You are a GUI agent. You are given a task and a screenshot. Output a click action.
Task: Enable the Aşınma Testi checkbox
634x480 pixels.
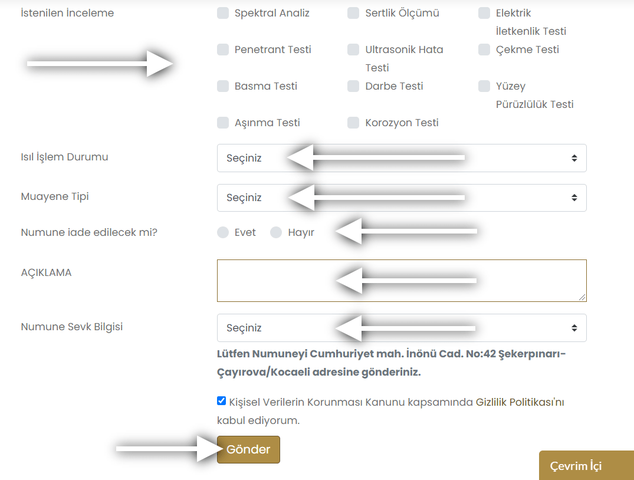(x=223, y=123)
